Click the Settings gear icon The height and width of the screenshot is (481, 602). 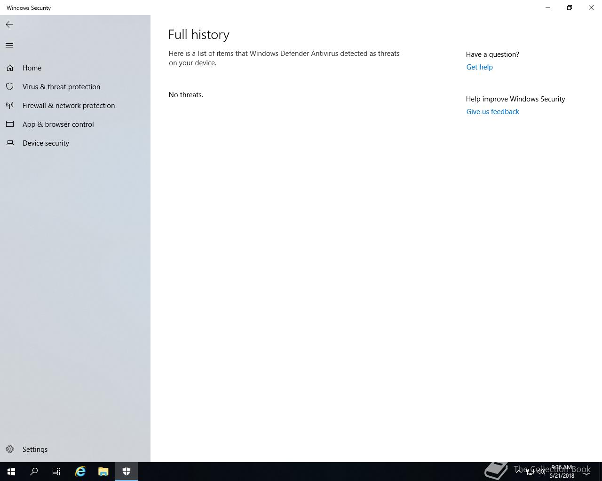pos(10,449)
